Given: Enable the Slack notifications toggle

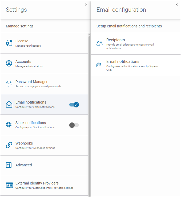Looking at the screenshot, I should (x=74, y=125).
